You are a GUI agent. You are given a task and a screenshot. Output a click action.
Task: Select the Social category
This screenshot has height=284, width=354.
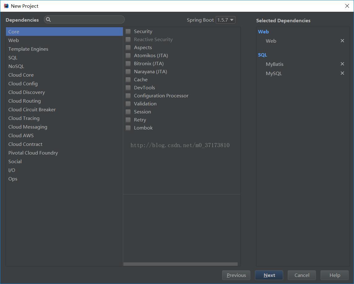64,161
